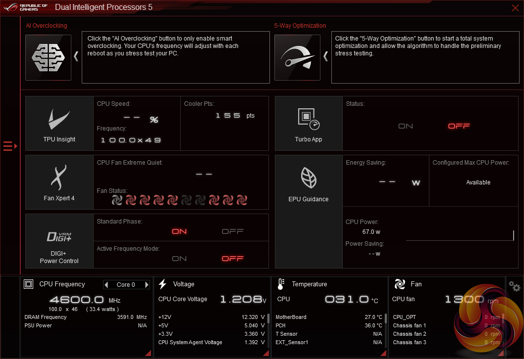Enable Active Frequency Mode ON
The image size is (524, 359).
pos(179,259)
